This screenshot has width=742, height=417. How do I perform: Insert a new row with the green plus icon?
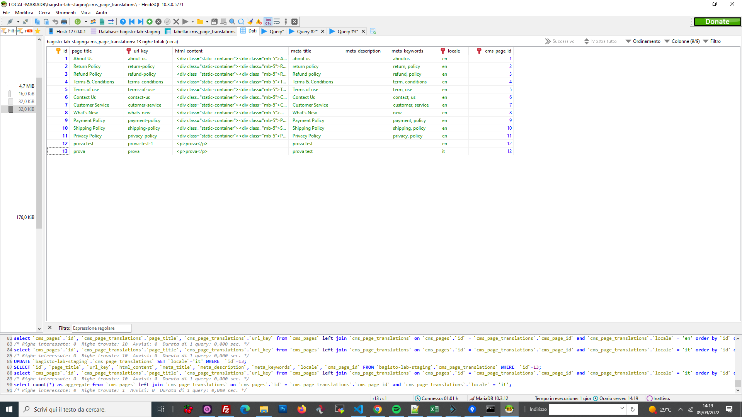(x=150, y=22)
